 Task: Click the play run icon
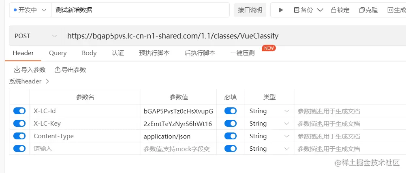pos(281,10)
